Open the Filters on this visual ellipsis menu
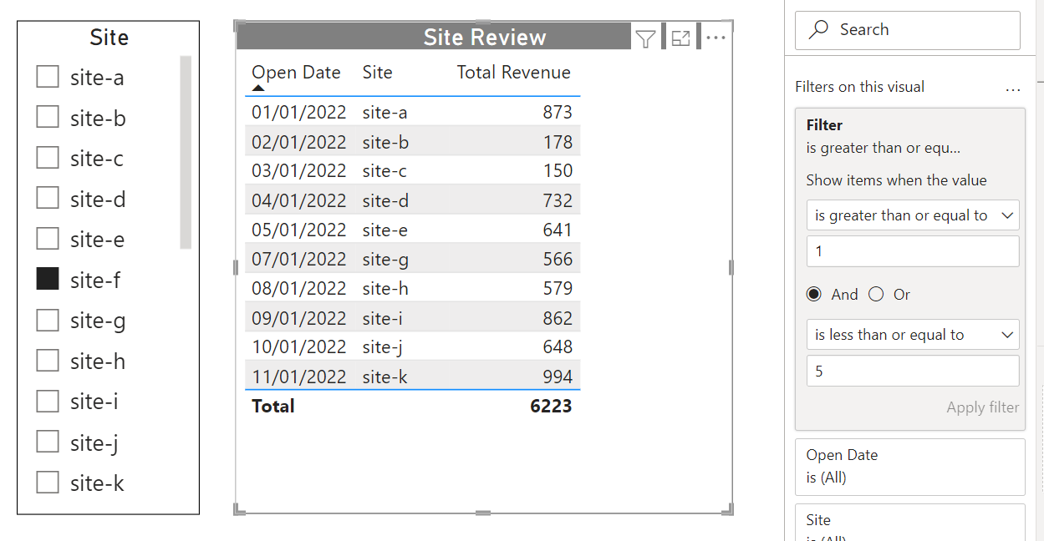Viewport: 1044px width, 541px height. pos(1013,88)
